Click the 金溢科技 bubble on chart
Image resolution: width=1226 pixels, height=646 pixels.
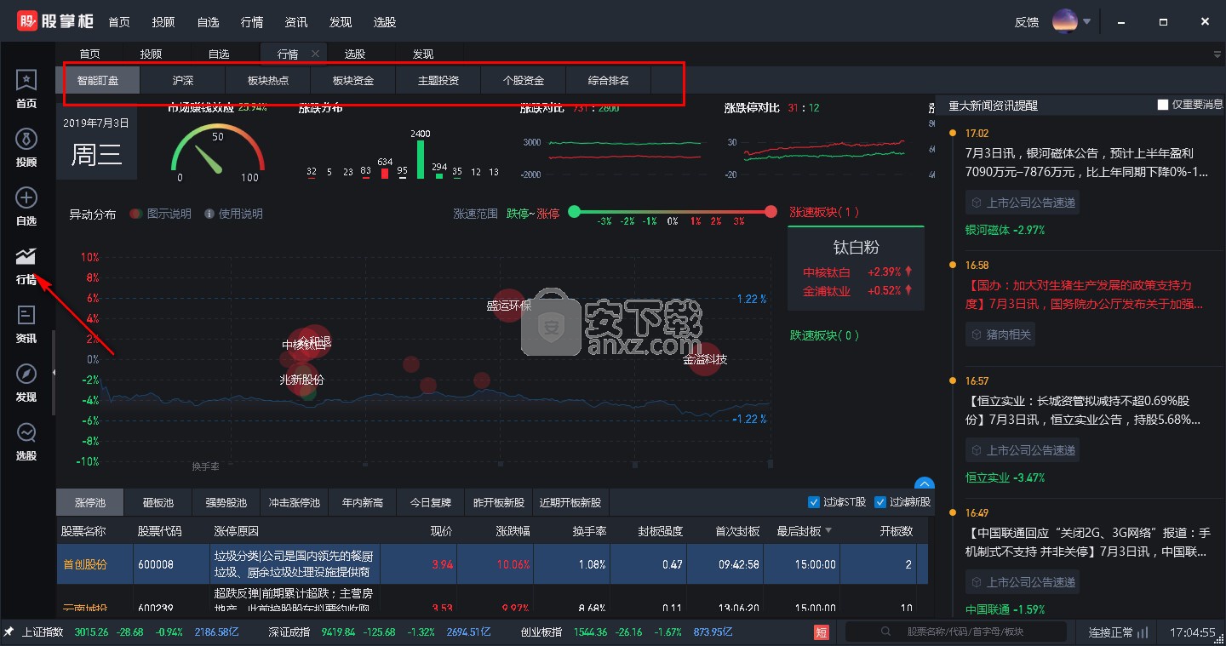pyautogui.click(x=705, y=360)
